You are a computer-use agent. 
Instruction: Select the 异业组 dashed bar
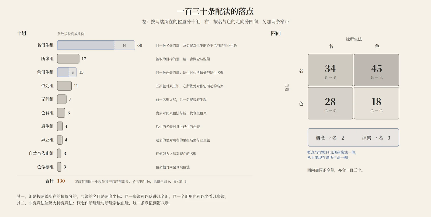click(60, 140)
